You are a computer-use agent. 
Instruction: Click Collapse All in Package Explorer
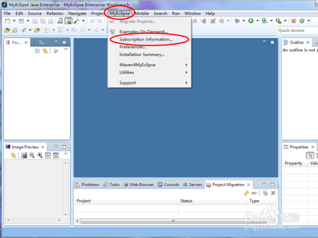pyautogui.click(x=38, y=51)
